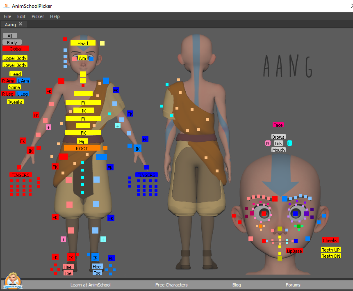Select the R Arm group button

point(8,80)
